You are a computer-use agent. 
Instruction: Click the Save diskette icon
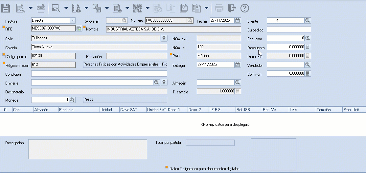tap(6, 8)
